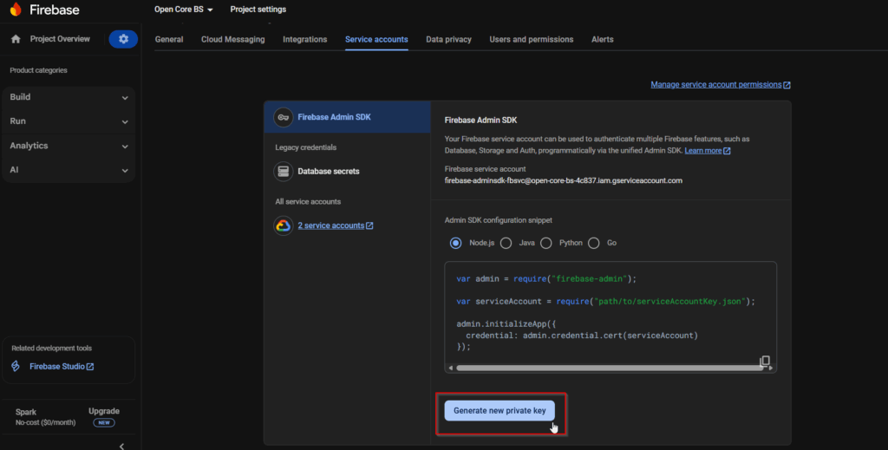Switch to the Users and permissions tab
Viewport: 888px width, 450px height.
(x=531, y=39)
